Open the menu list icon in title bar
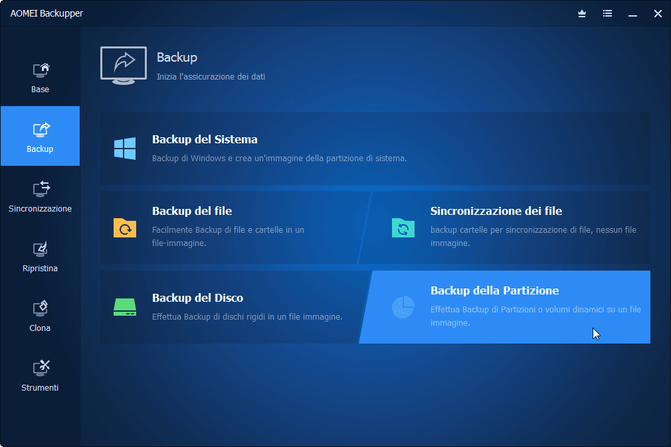The width and height of the screenshot is (671, 447). (607, 14)
